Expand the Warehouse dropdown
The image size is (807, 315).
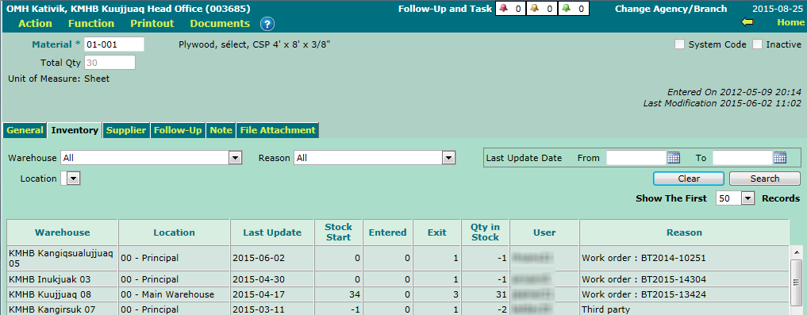235,158
